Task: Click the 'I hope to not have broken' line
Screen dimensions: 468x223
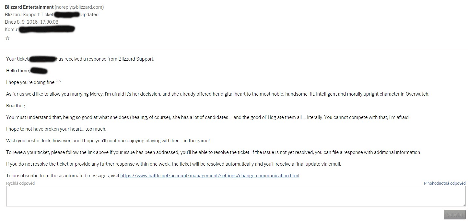Action: [x=56, y=129]
